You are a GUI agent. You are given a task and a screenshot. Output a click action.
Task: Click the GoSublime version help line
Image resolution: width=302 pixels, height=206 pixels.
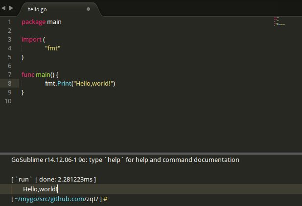pos(125,160)
